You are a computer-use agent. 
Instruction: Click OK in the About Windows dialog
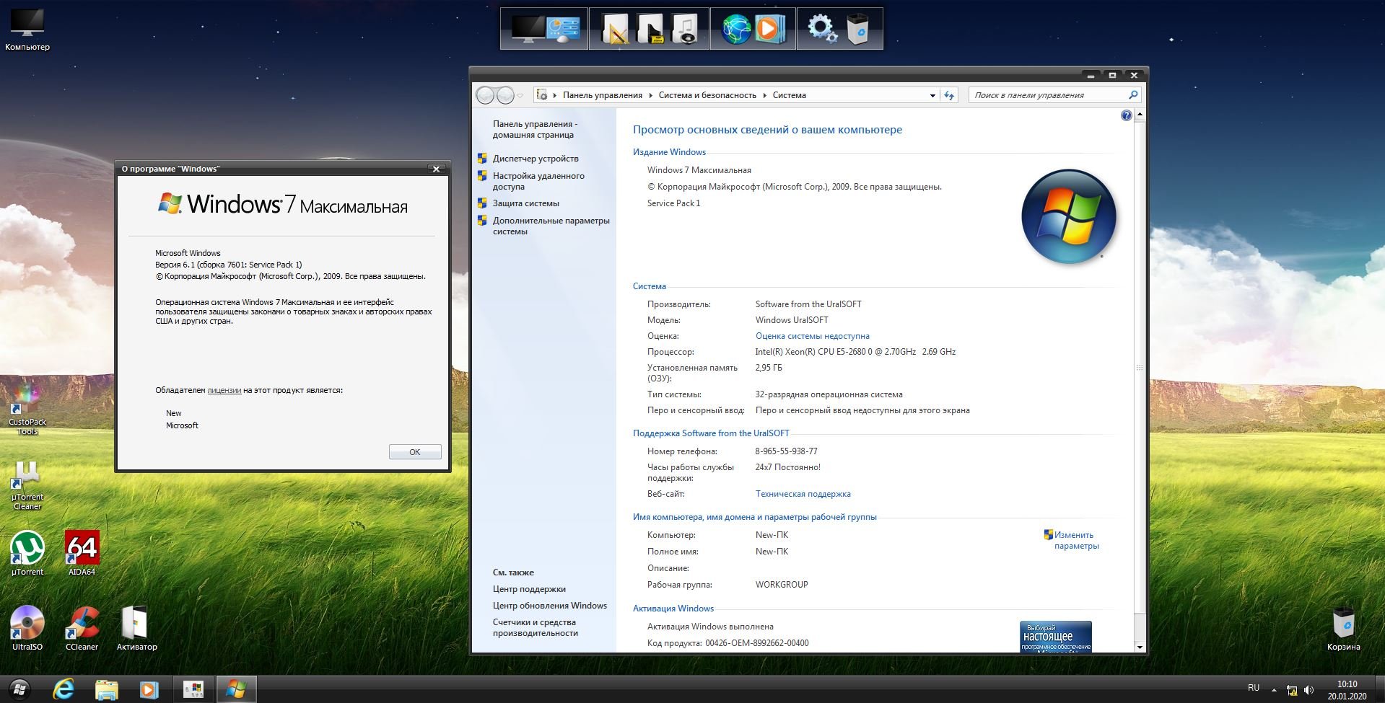[x=415, y=452]
